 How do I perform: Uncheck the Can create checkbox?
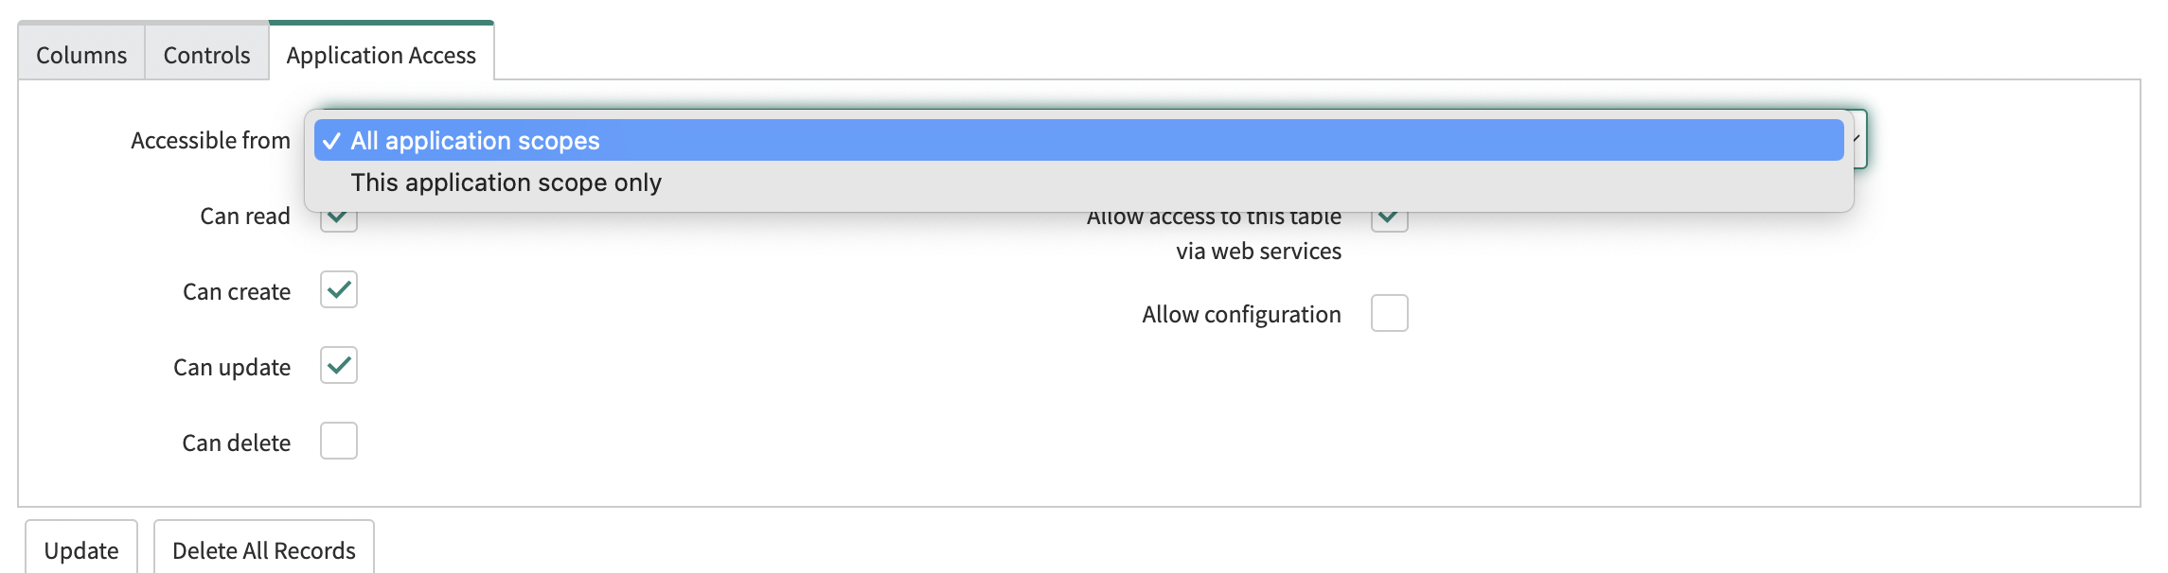[339, 290]
